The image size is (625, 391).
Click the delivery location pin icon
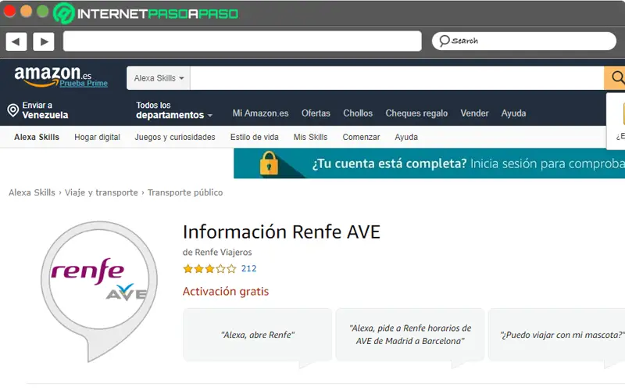(12, 110)
